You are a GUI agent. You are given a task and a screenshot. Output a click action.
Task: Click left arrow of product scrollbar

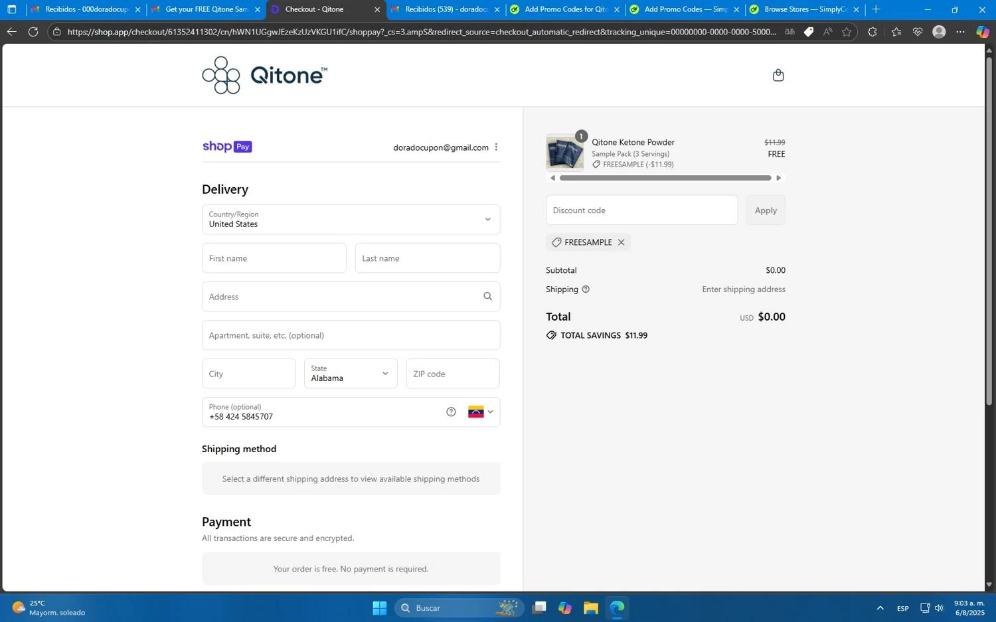click(552, 178)
